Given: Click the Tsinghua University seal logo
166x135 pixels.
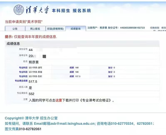Looking at the screenshot, I should [19, 10].
